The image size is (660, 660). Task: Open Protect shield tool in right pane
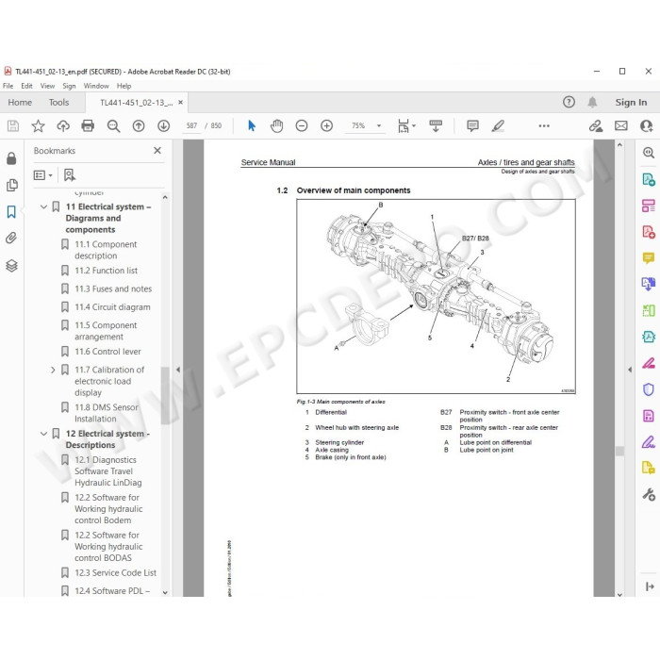pos(649,389)
